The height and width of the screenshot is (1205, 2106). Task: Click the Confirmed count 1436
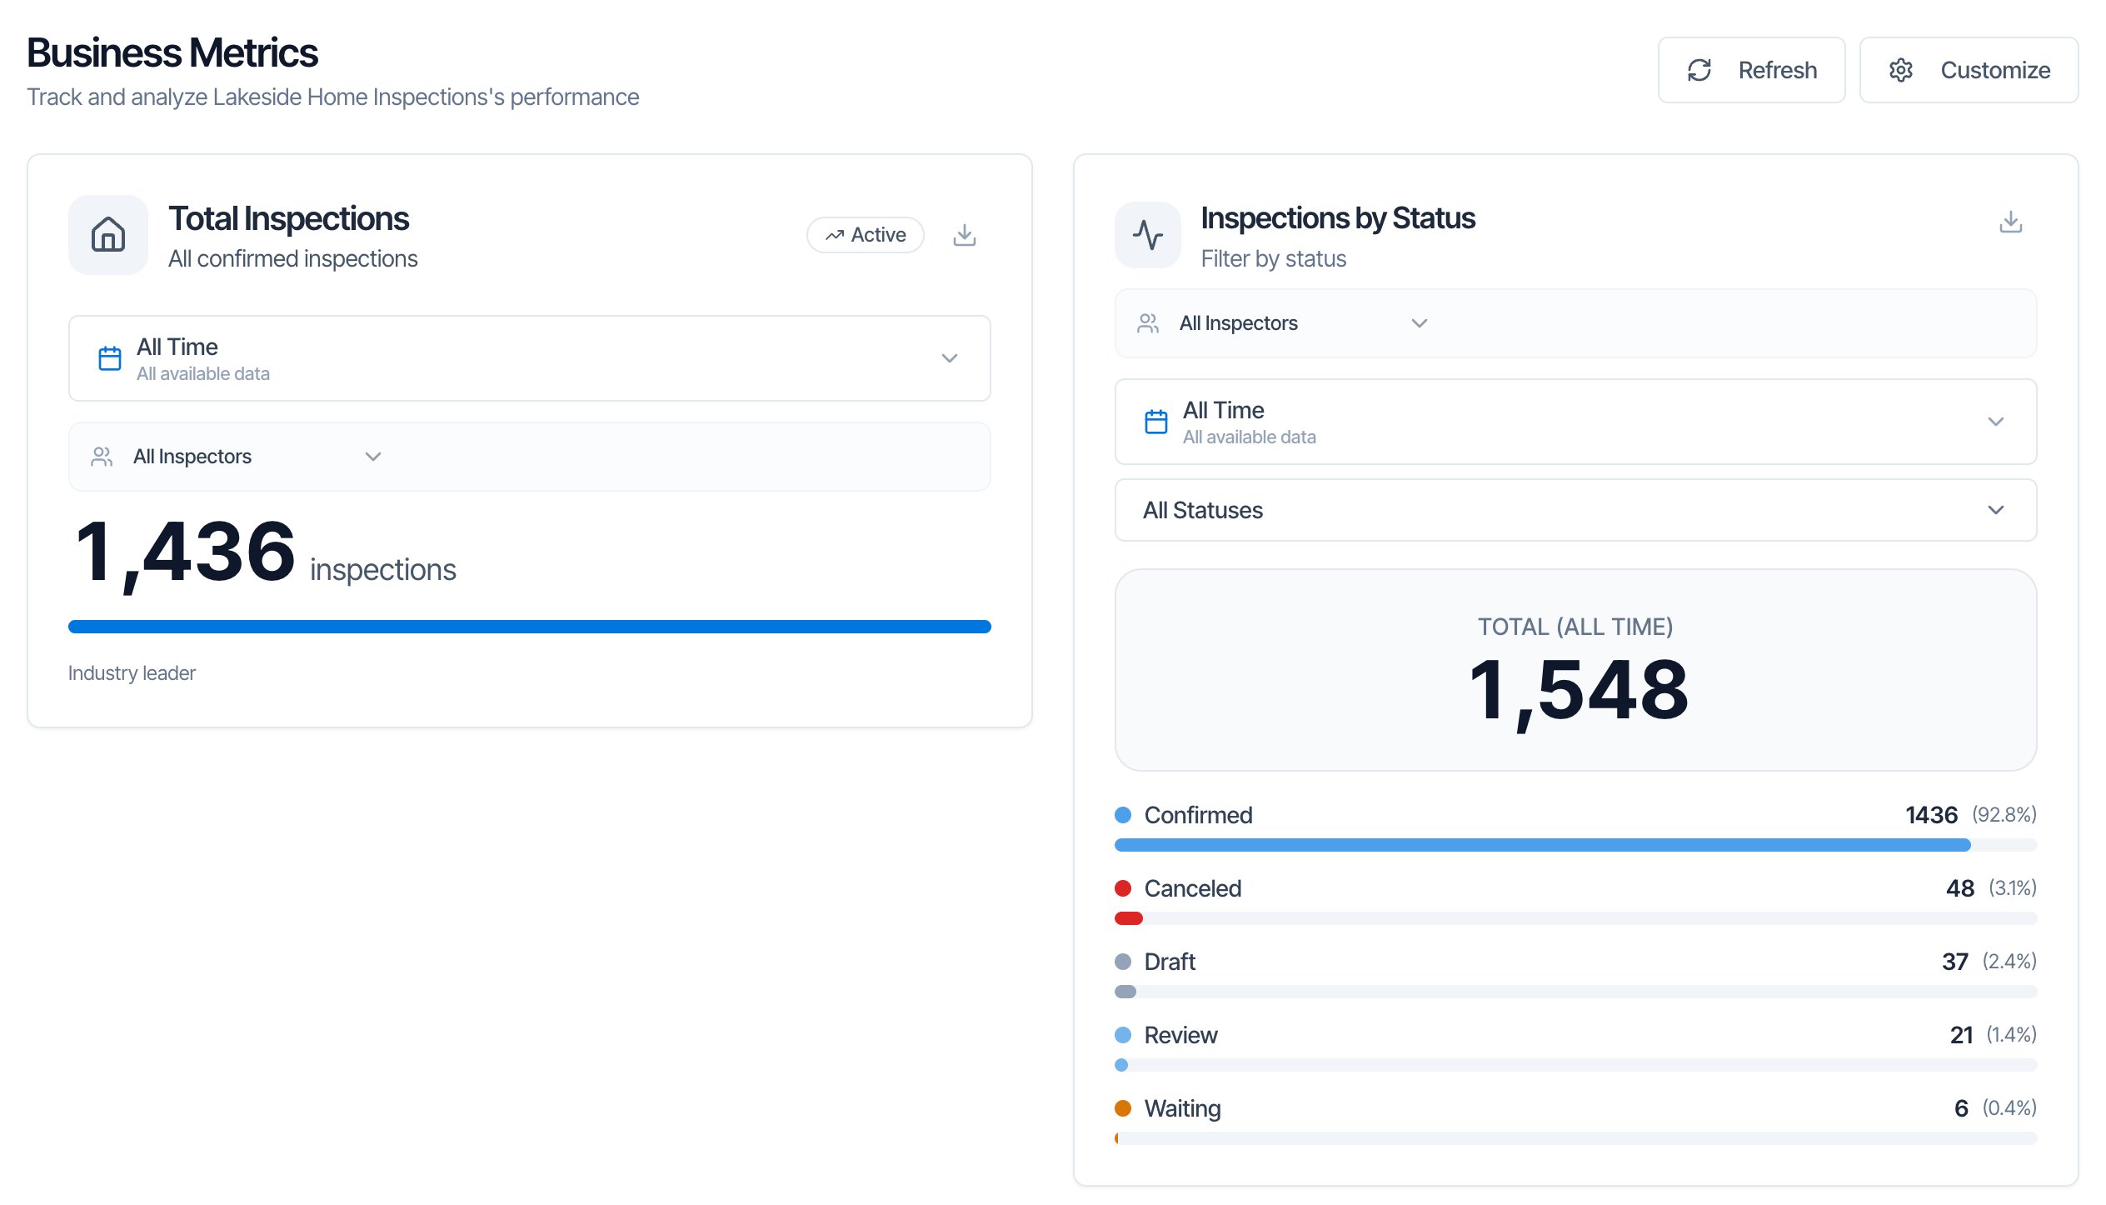point(1931,815)
